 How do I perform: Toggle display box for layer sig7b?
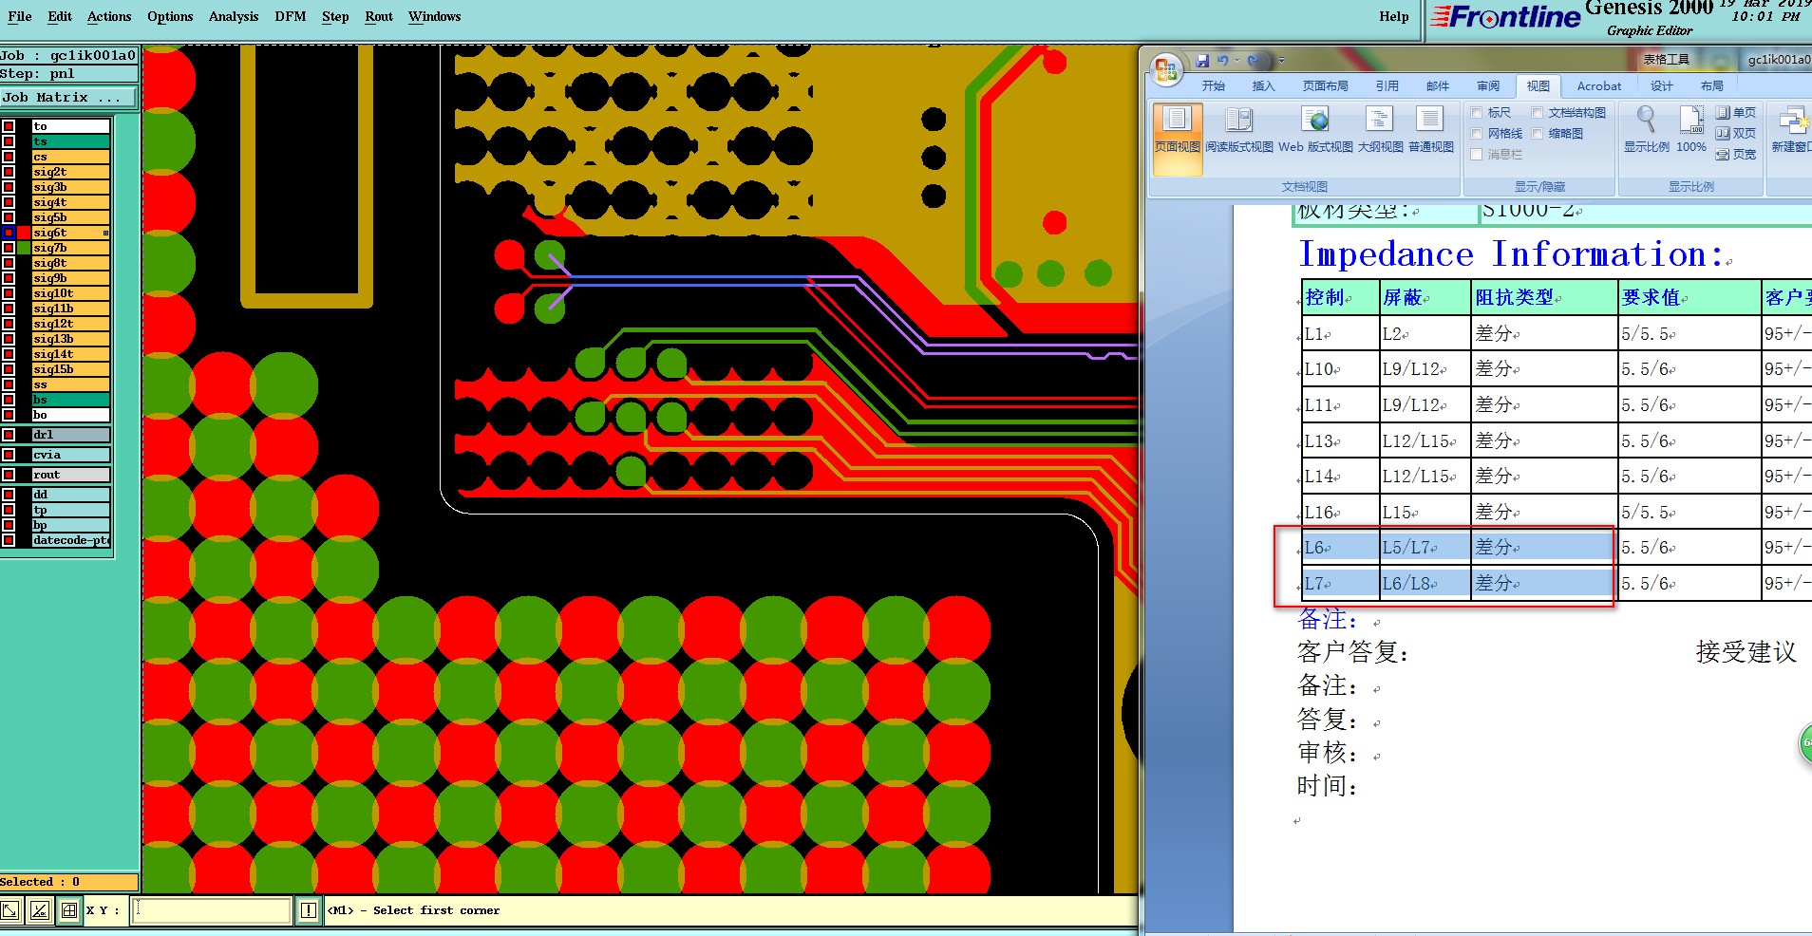click(x=9, y=248)
